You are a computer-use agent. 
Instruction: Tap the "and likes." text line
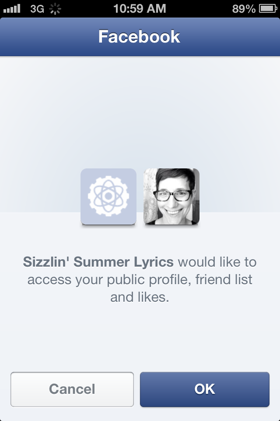coord(140,297)
